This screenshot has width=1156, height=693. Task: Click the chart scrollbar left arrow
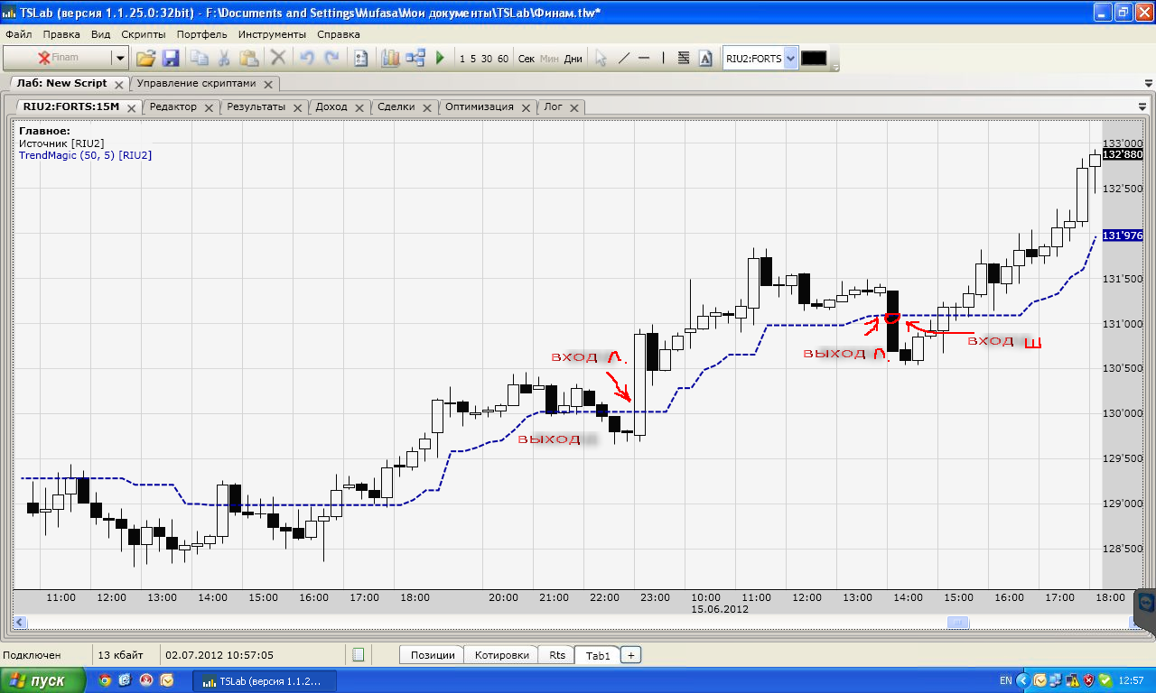click(x=20, y=623)
